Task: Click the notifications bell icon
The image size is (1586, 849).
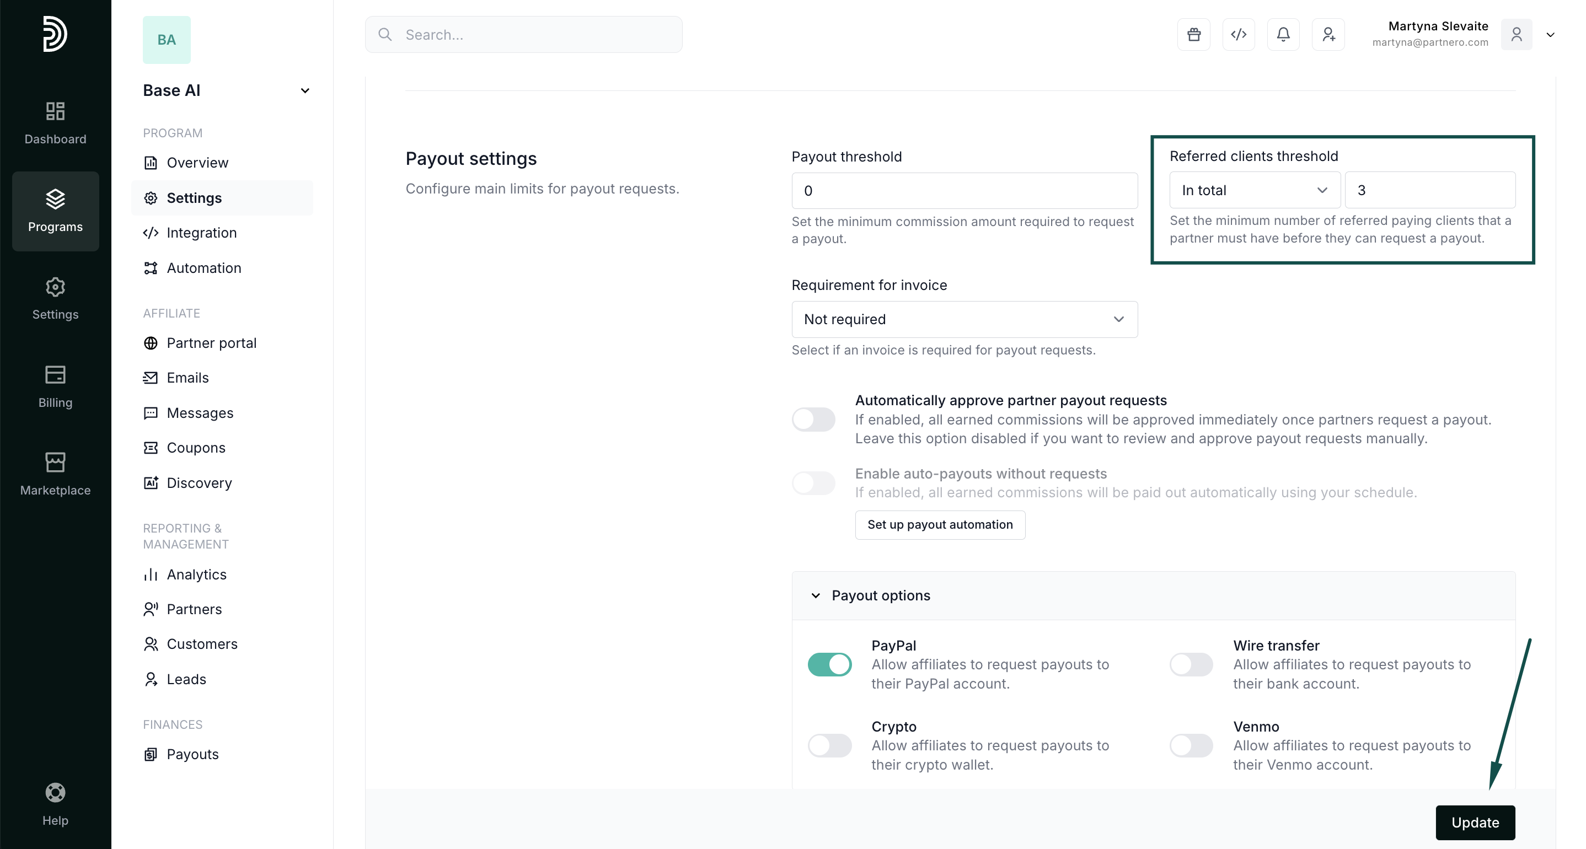Action: [1283, 35]
